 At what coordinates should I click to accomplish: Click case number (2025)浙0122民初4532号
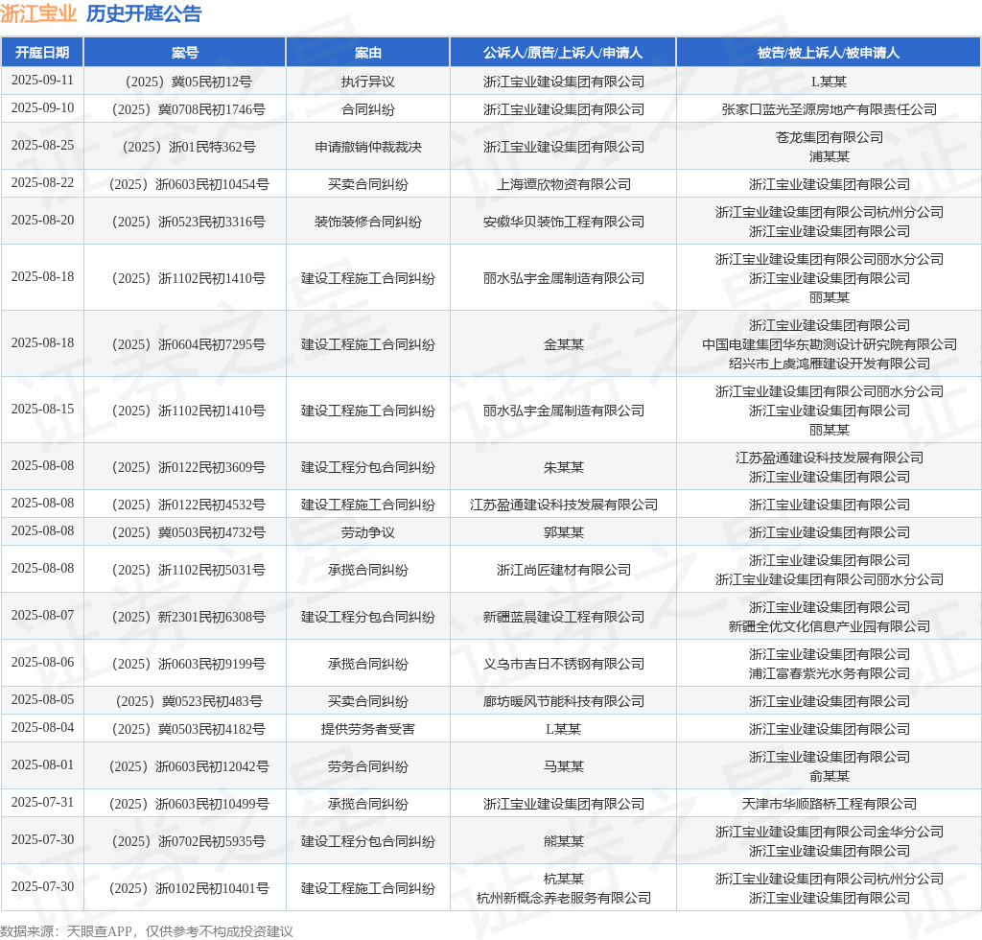(x=189, y=505)
